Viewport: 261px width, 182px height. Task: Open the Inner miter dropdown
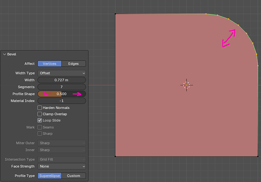62,150
